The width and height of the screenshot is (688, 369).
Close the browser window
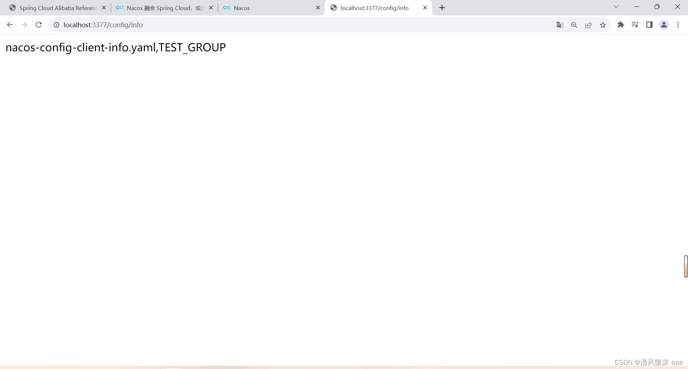coord(677,7)
